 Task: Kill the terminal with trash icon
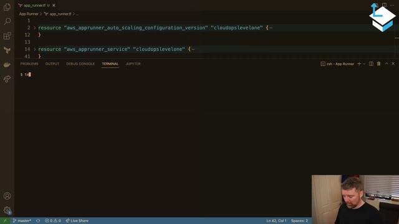[x=378, y=63]
